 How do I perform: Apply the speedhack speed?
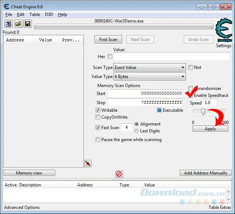[210, 129]
